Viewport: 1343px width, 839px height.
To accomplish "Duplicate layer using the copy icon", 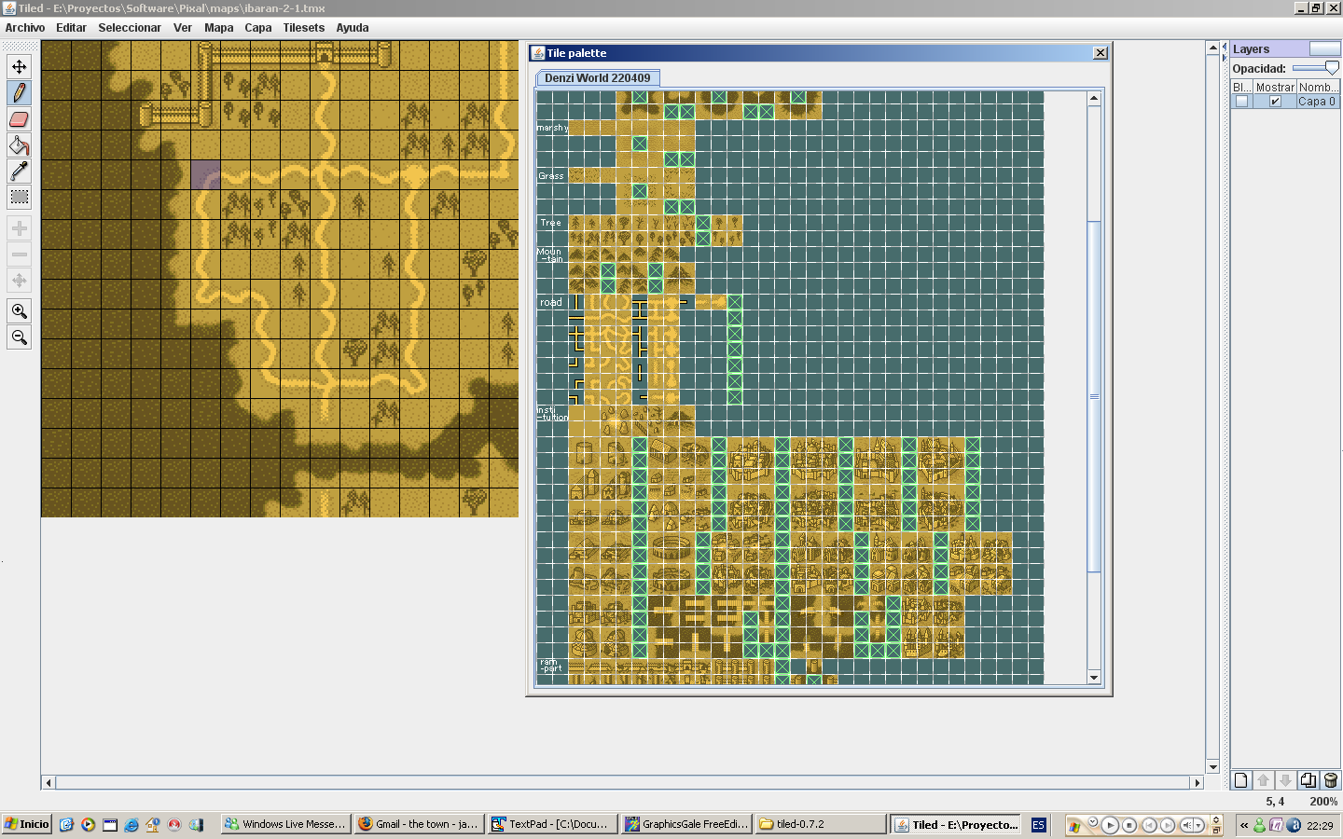I will point(1308,780).
